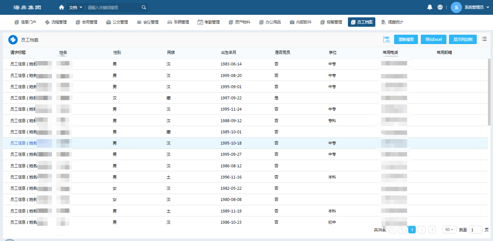
Task: Open the 50 per page dropdown
Action: pyautogui.click(x=449, y=229)
